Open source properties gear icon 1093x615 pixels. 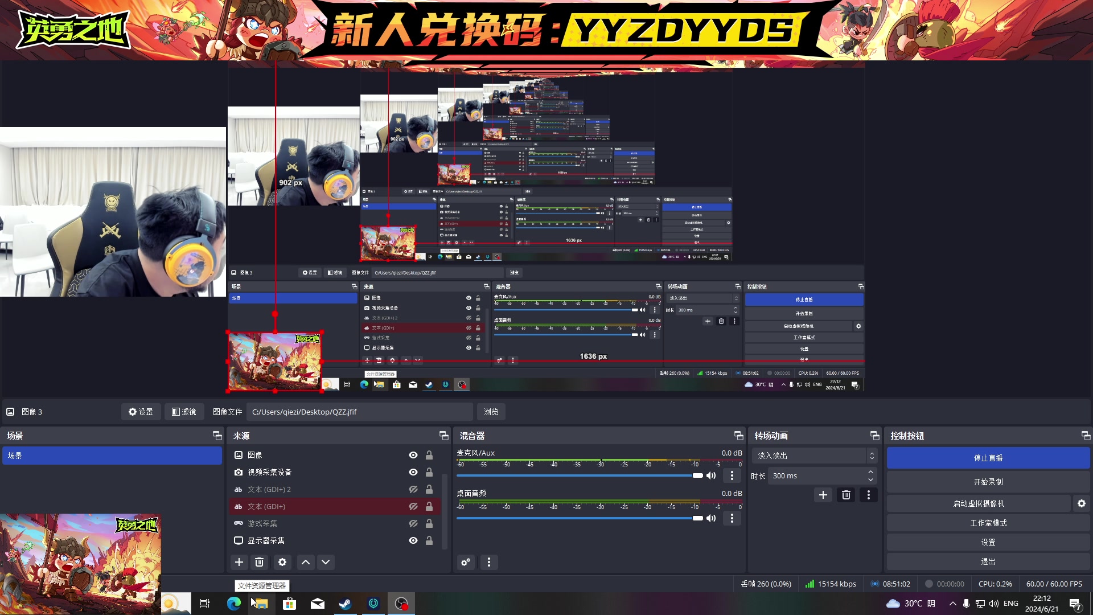click(x=282, y=562)
